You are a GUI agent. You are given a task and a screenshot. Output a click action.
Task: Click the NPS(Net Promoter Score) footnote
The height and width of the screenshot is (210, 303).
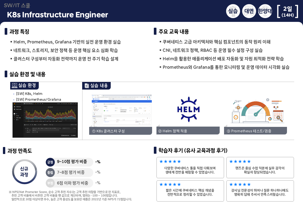coord(70,195)
